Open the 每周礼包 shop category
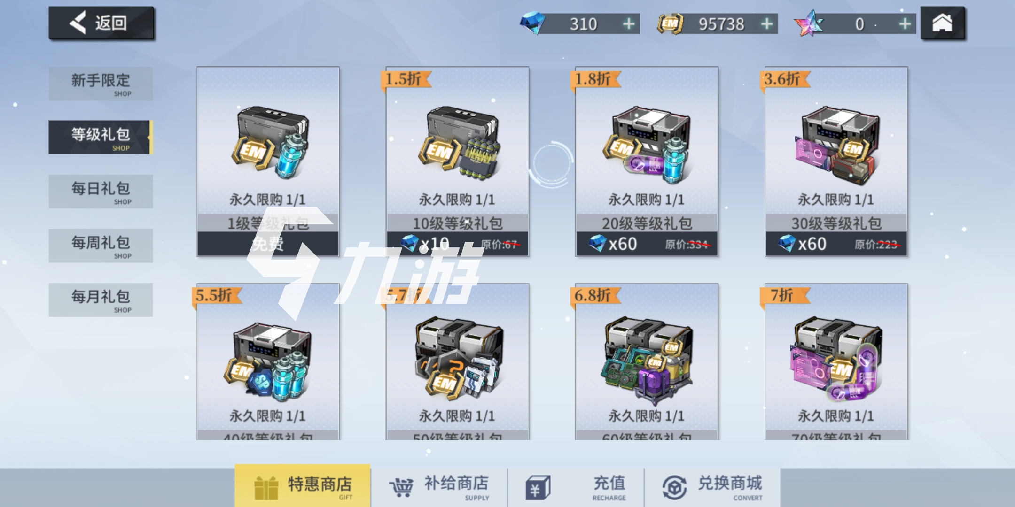This screenshot has width=1015, height=507. (101, 246)
